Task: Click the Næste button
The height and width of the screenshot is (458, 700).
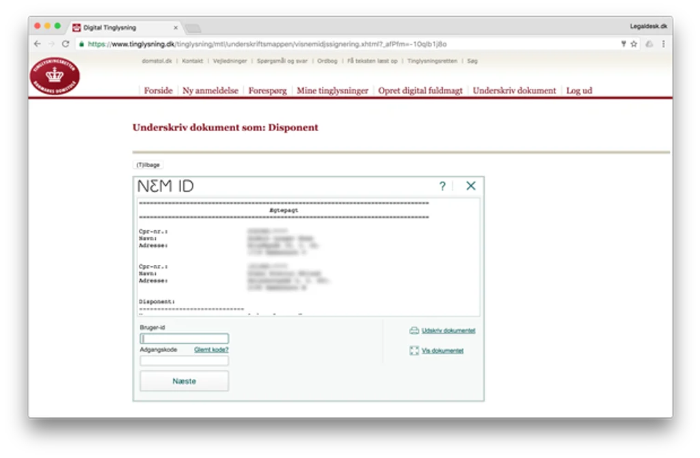Action: (x=185, y=382)
